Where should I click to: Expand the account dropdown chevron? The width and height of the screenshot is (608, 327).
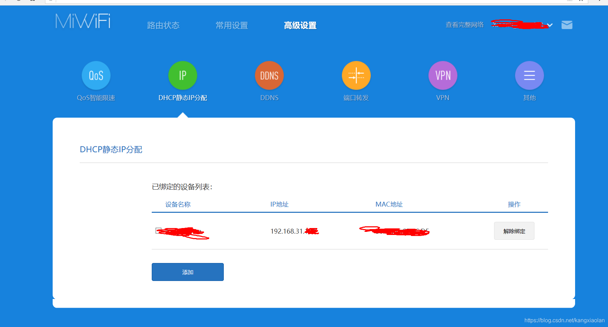550,25
